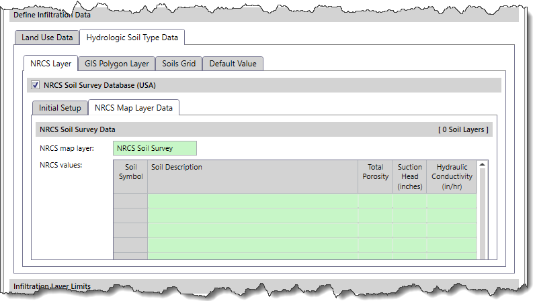
Task: Click the NRCS map layer field
Action: pos(155,148)
